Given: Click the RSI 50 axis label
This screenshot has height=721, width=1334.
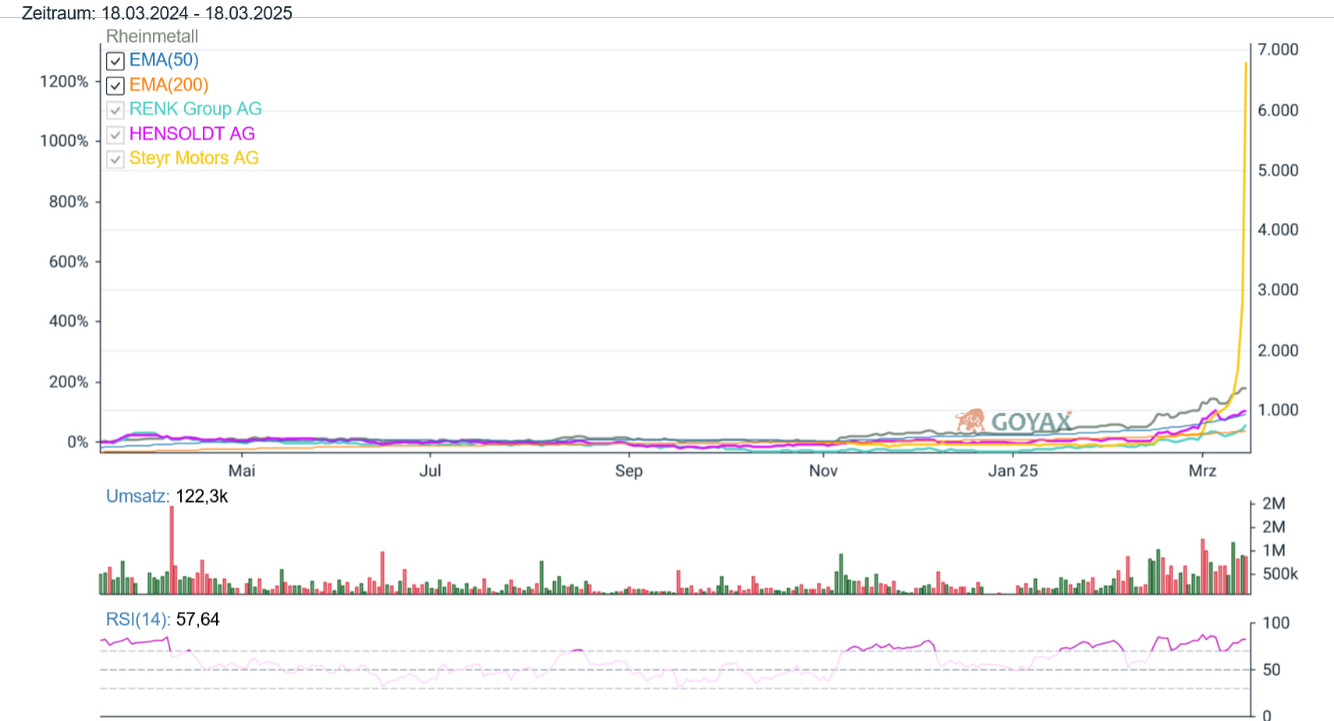Looking at the screenshot, I should (1272, 670).
